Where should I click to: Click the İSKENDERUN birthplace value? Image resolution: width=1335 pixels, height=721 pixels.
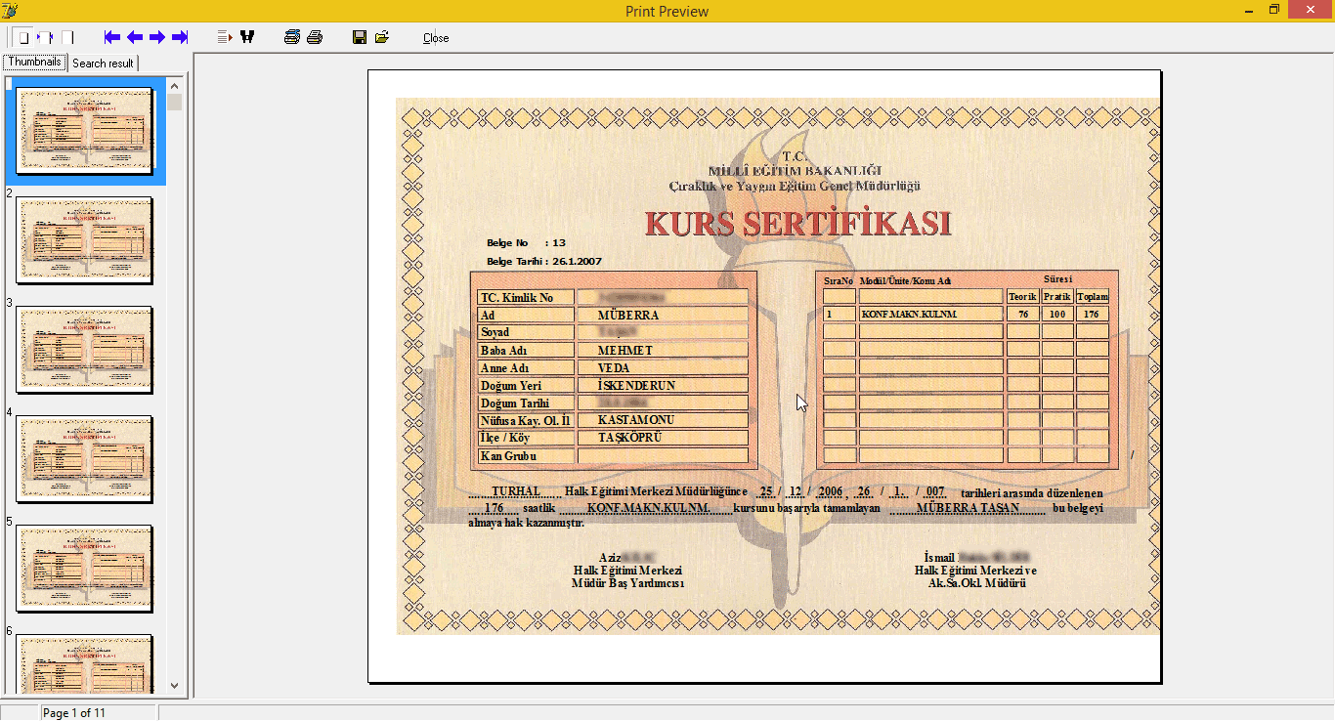click(x=636, y=386)
